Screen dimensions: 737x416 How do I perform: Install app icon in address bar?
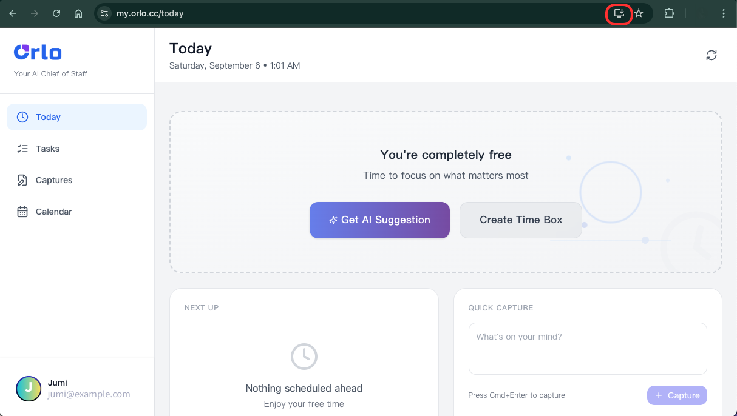(619, 13)
